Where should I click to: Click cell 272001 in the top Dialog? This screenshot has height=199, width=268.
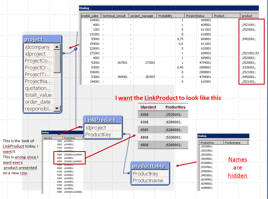(x=95, y=53)
